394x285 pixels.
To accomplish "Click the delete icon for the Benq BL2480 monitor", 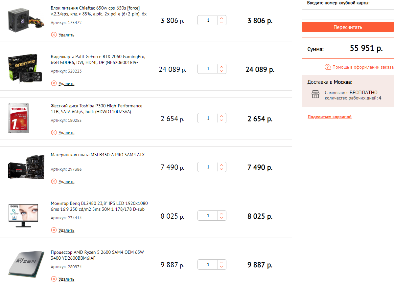I will click(54, 230).
